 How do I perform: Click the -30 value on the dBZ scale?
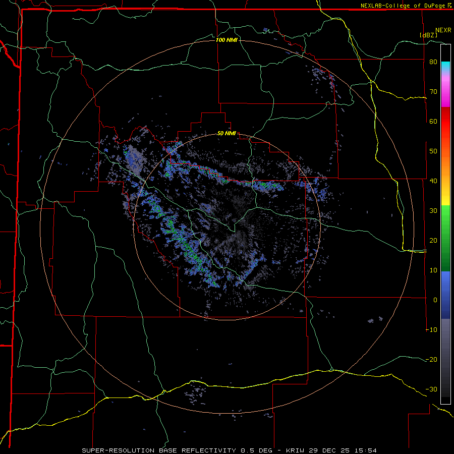(431, 389)
